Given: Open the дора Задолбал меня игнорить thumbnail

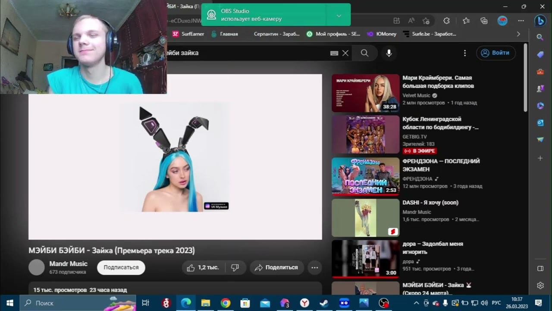Looking at the screenshot, I should tap(366, 259).
